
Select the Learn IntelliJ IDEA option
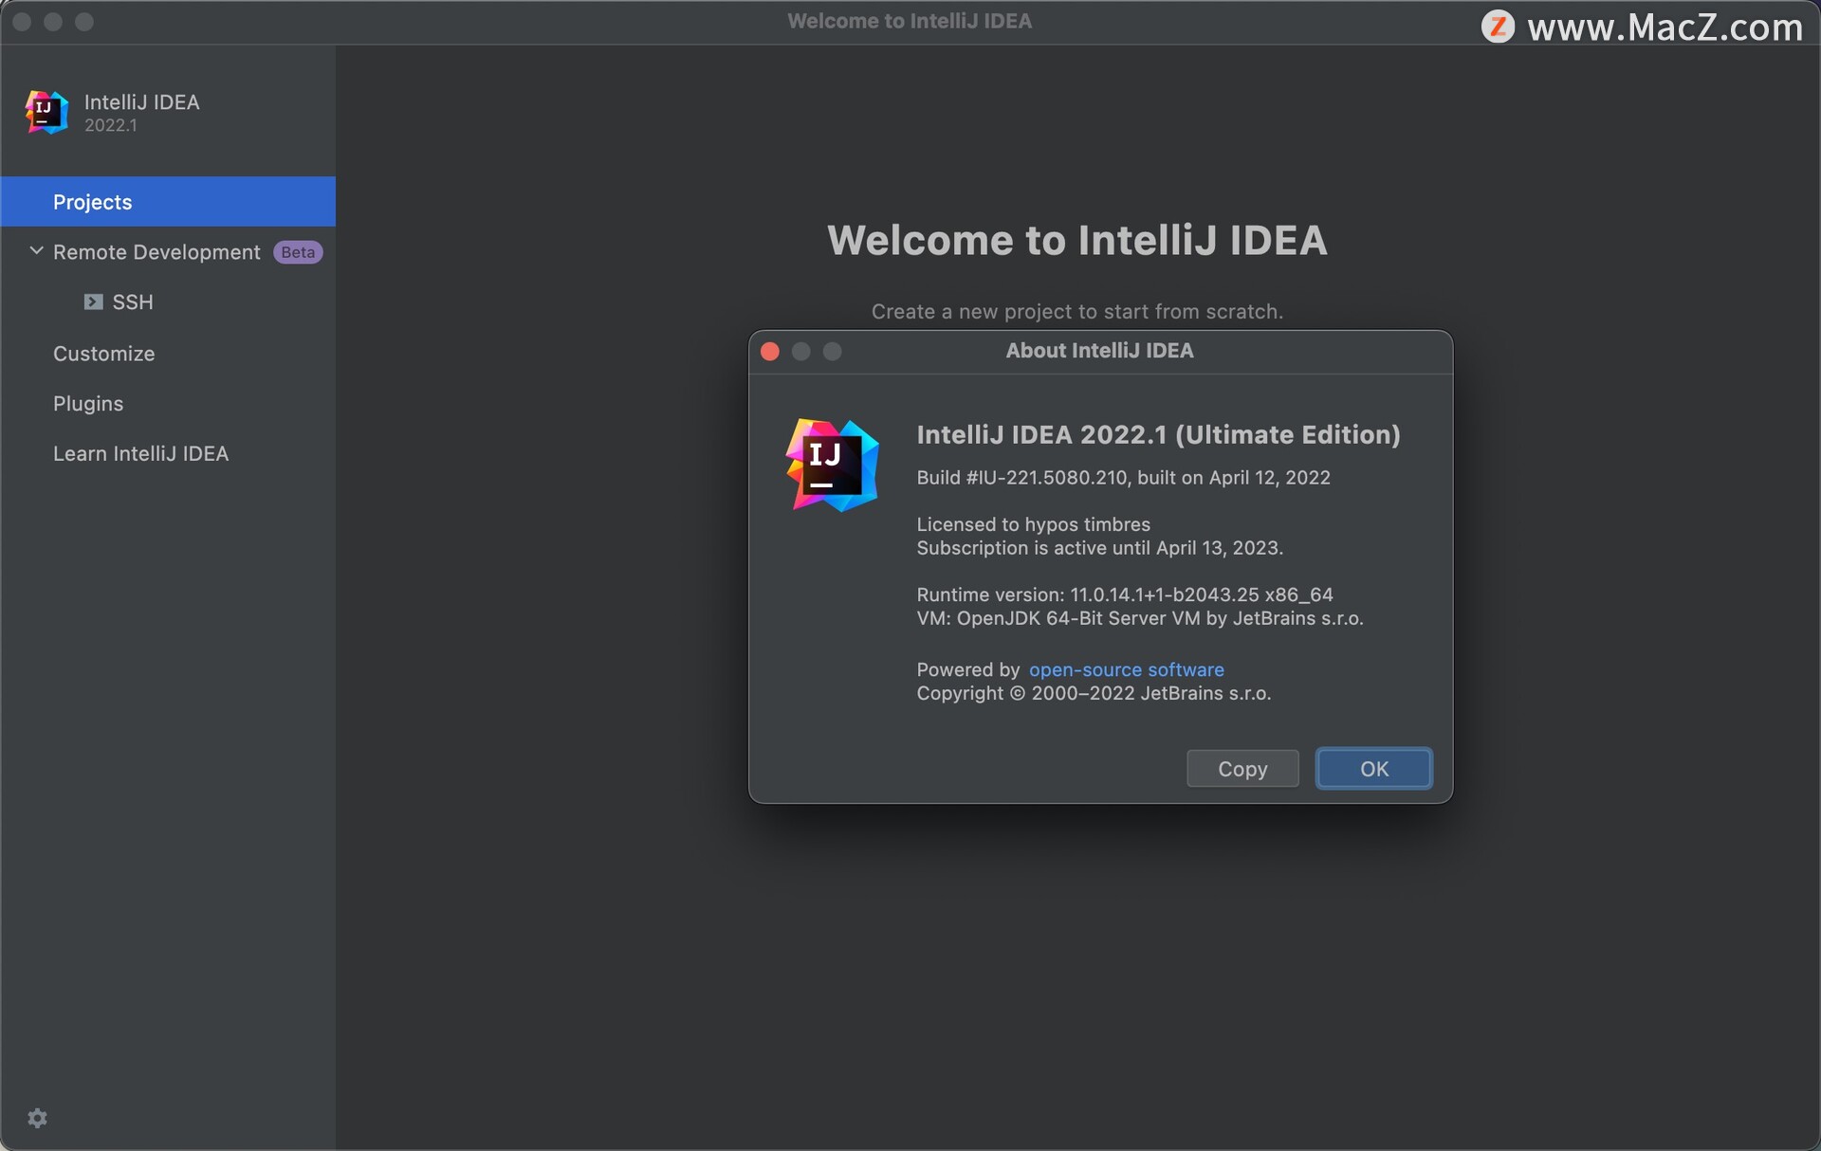pyautogui.click(x=139, y=451)
